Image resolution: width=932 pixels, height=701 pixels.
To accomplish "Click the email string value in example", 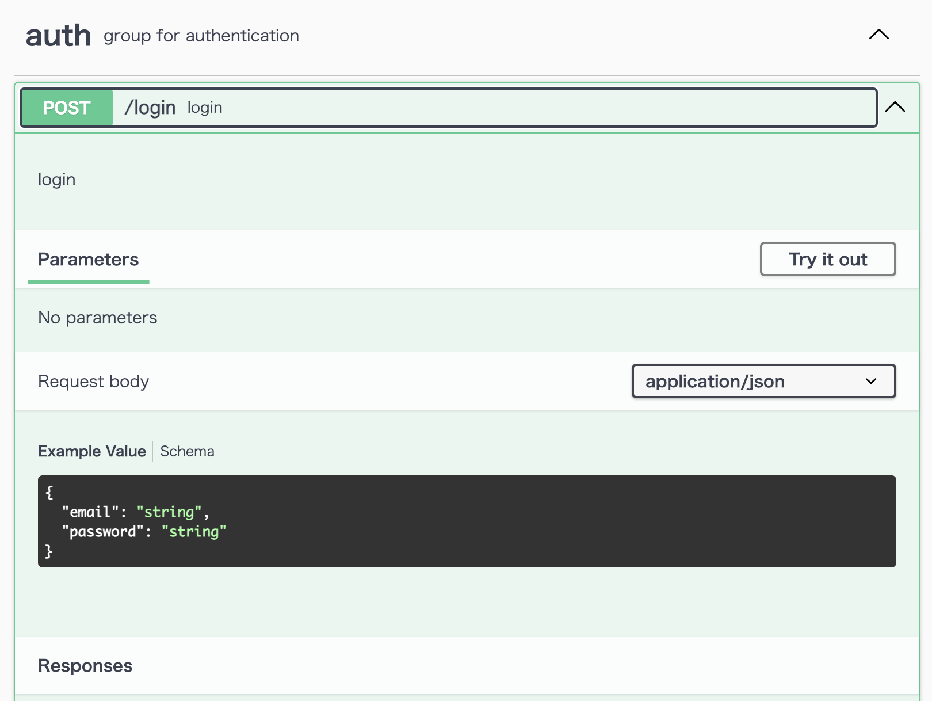I will [170, 512].
